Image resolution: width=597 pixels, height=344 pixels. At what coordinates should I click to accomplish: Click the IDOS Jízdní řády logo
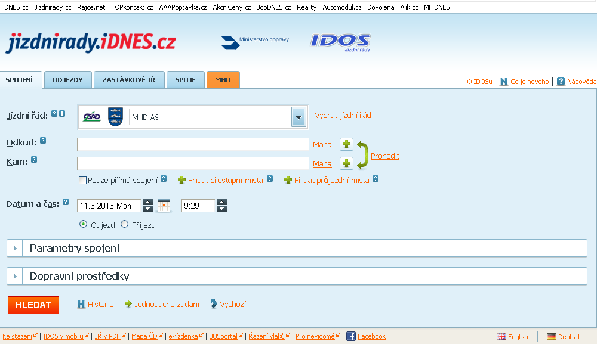(x=340, y=42)
